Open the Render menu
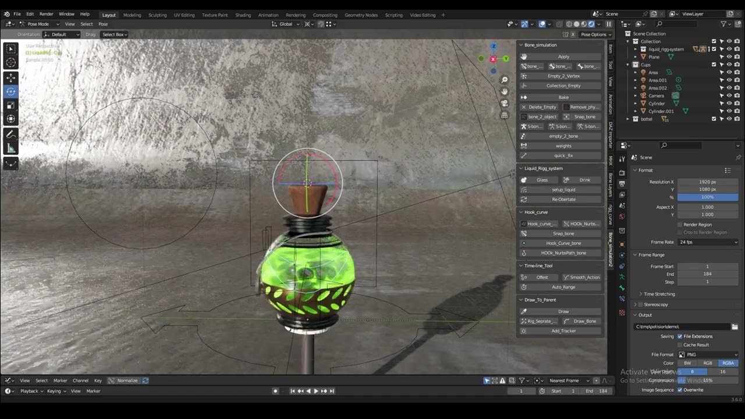The height and width of the screenshot is (419, 745). pyautogui.click(x=46, y=14)
